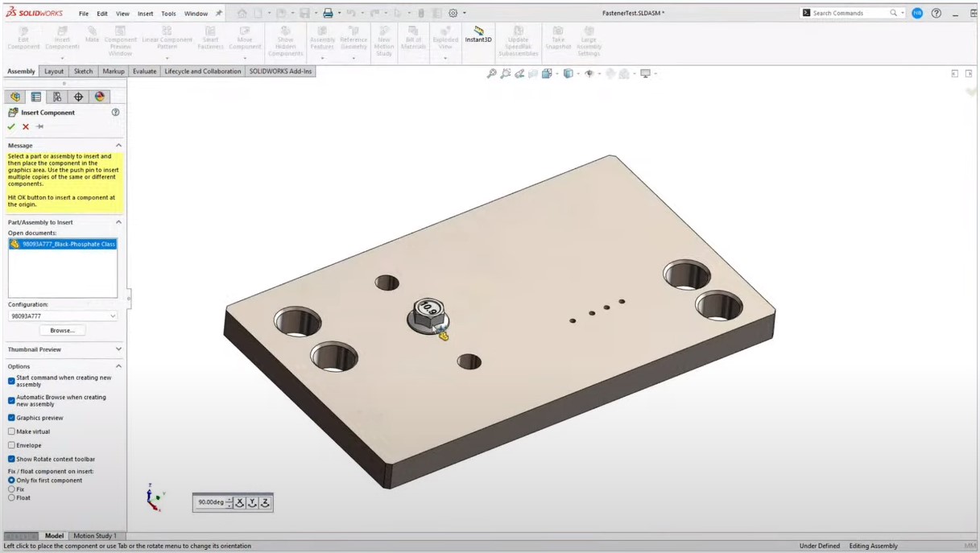
Task: Click the Zoom to Fit icon
Action: (x=491, y=73)
